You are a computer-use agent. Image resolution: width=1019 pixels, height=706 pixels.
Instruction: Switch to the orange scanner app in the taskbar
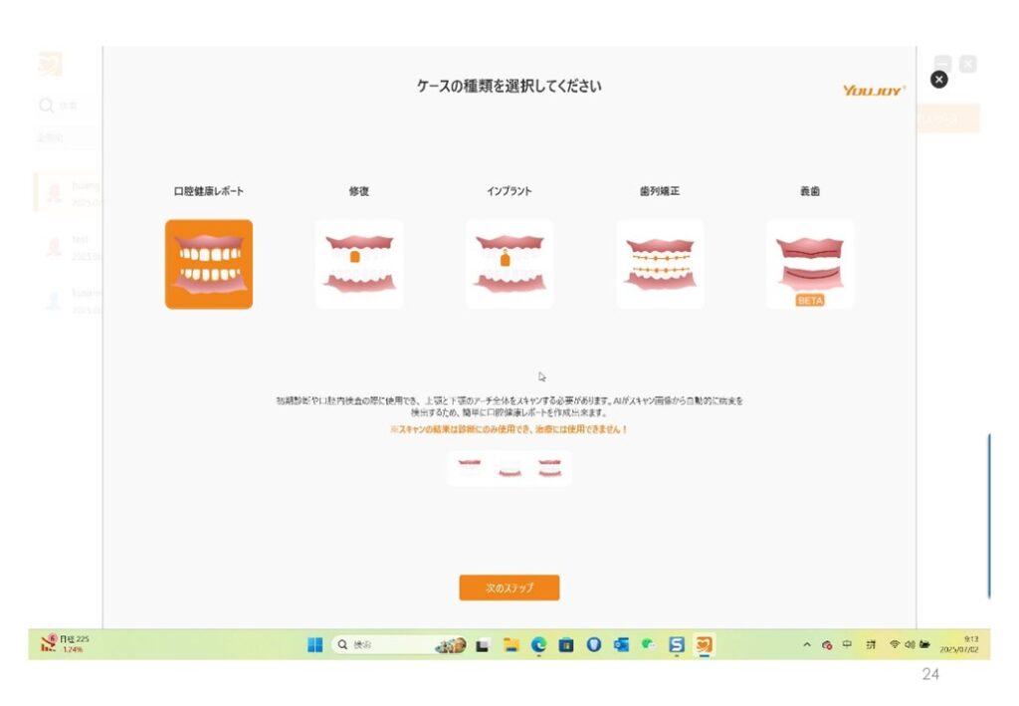coord(704,645)
